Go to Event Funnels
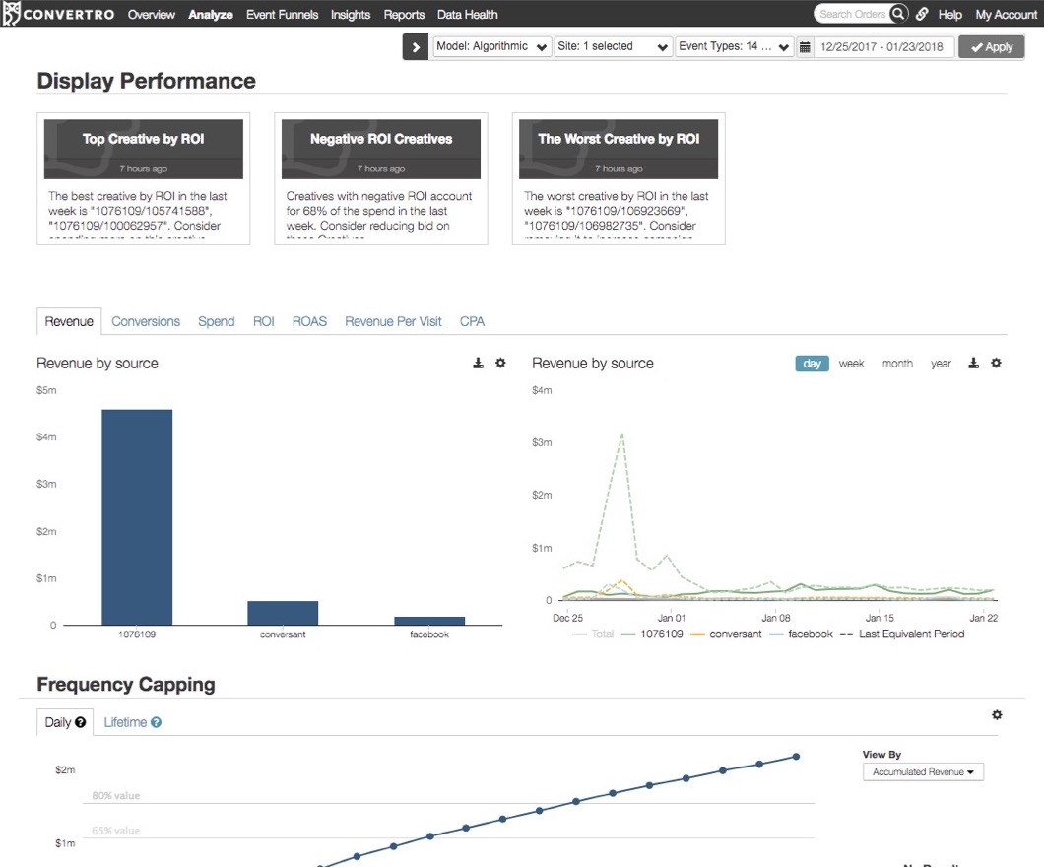This screenshot has height=867, width=1045. pyautogui.click(x=282, y=14)
